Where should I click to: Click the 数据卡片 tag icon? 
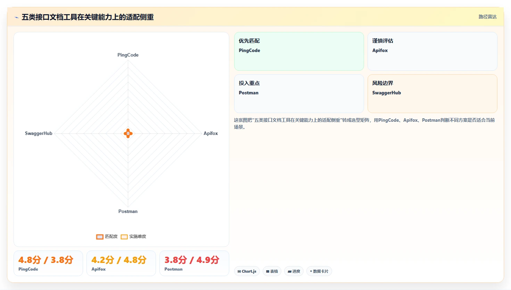(x=311, y=271)
